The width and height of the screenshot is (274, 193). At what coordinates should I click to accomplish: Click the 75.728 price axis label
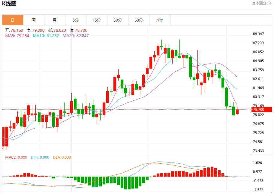(x=258, y=133)
